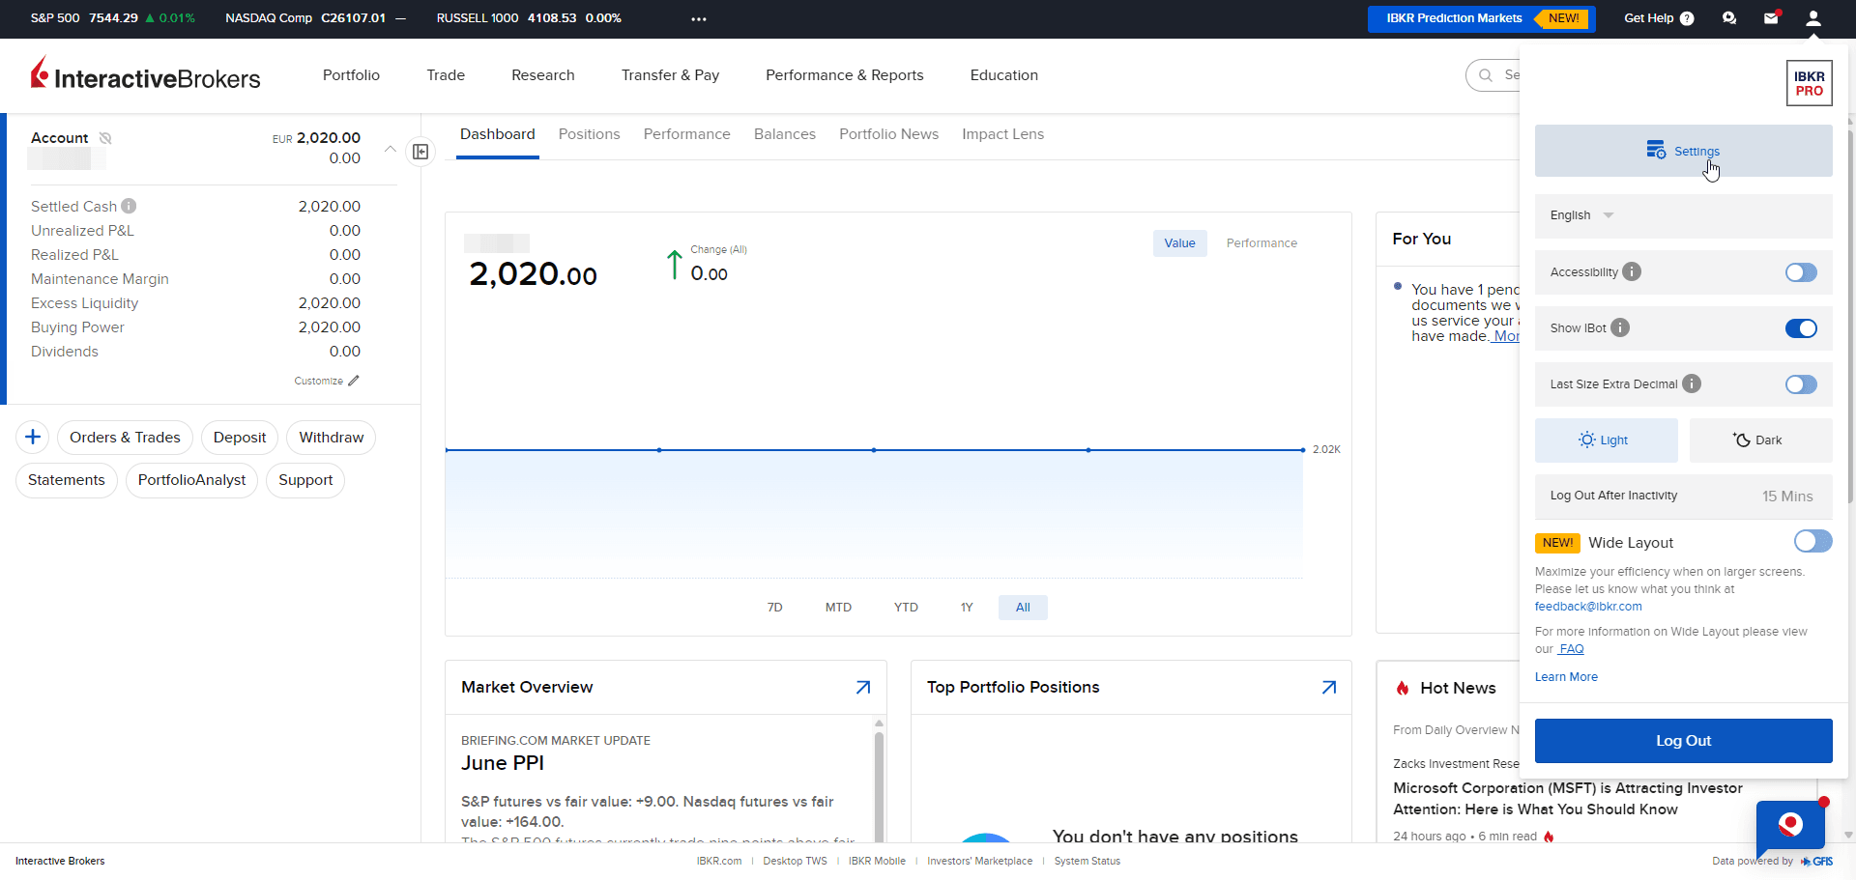Switch to the Positions tab
Image resolution: width=1856 pixels, height=880 pixels.
point(589,134)
